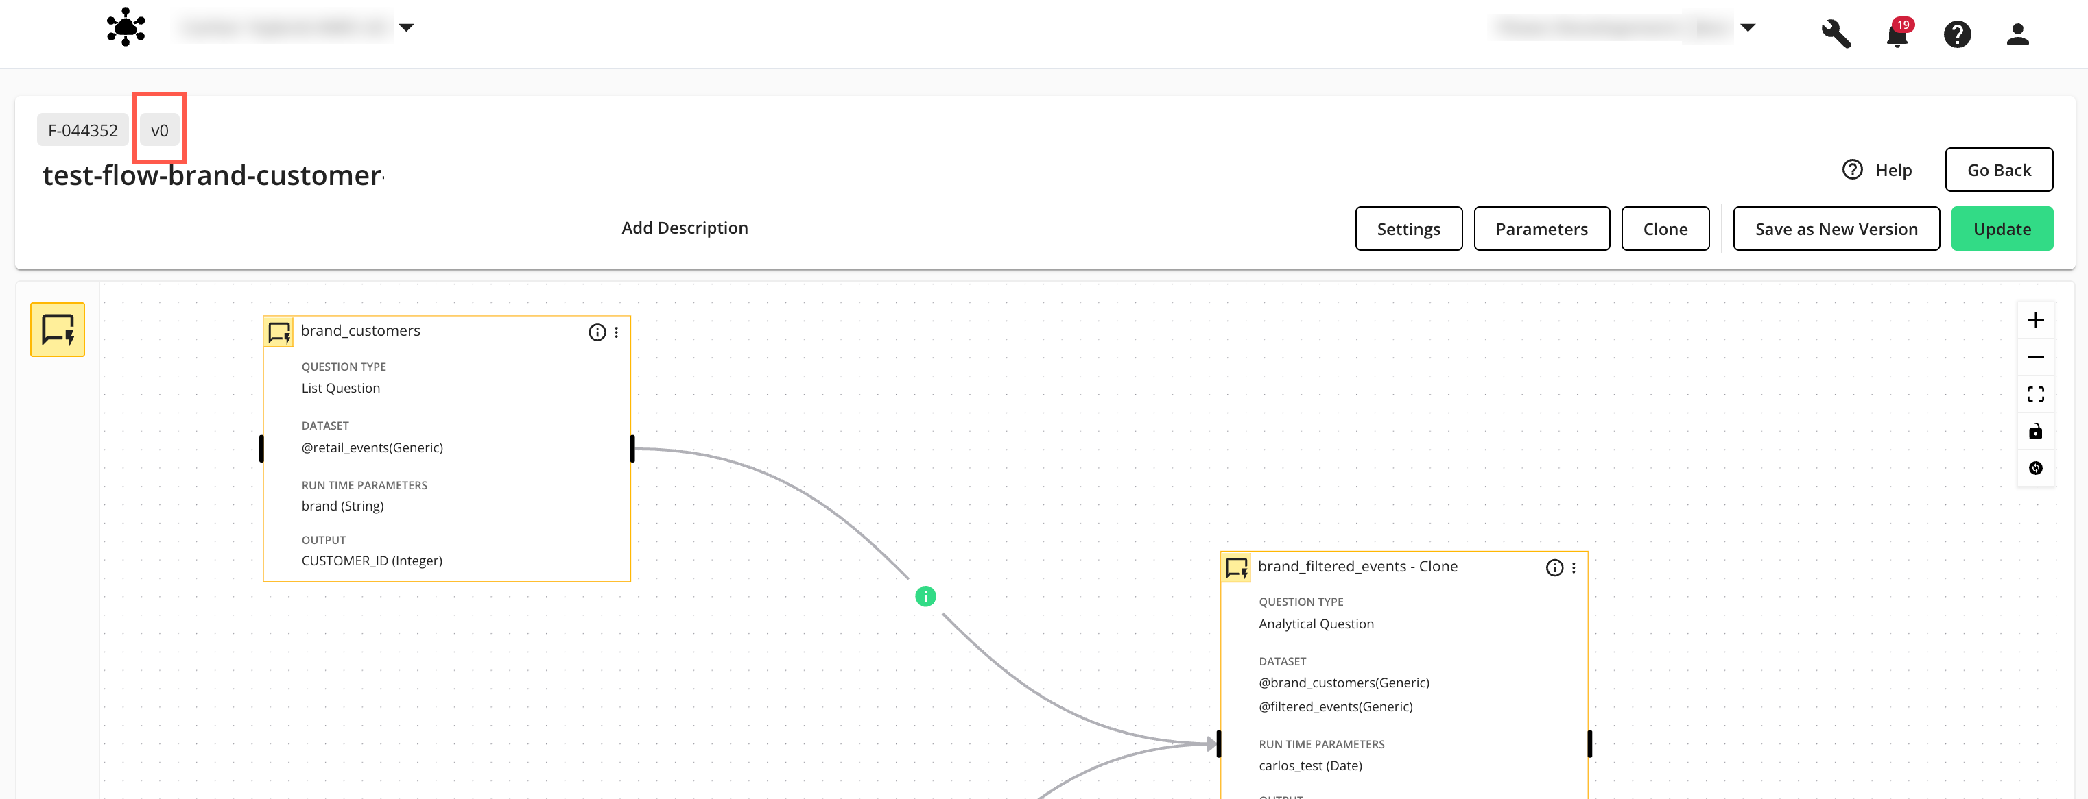Viewport: 2088px width, 799px height.
Task: Select the brand_filtered_events - Clone title
Action: pyautogui.click(x=1357, y=566)
